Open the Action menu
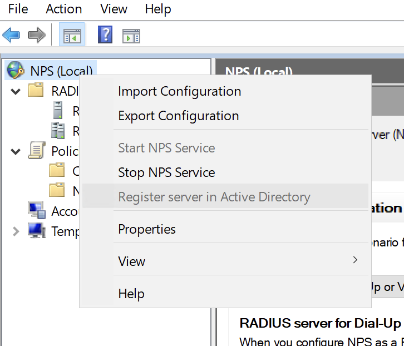 [x=64, y=9]
